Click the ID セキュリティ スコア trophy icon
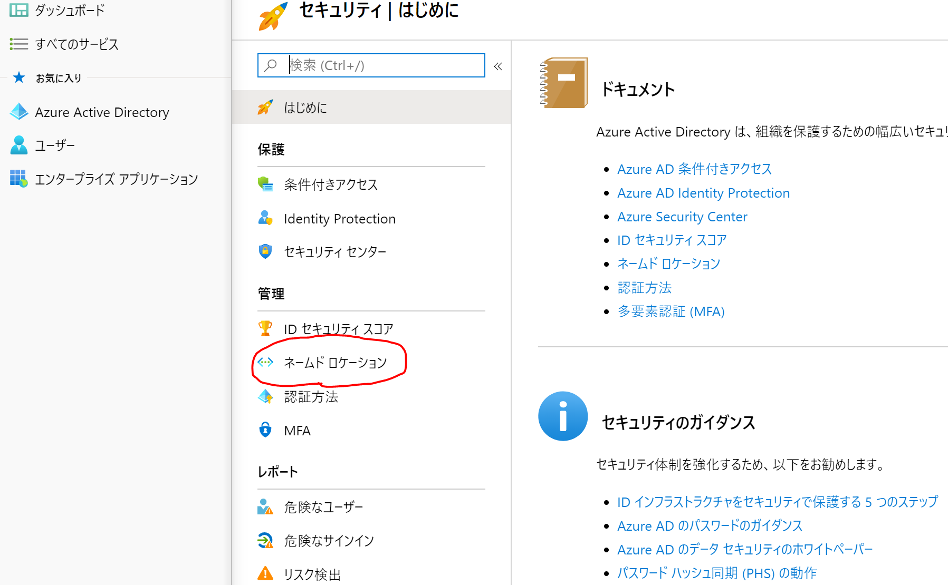The width and height of the screenshot is (948, 585). [x=265, y=328]
